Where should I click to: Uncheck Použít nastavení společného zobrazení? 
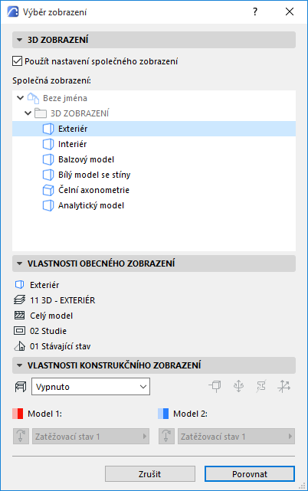click(x=17, y=61)
